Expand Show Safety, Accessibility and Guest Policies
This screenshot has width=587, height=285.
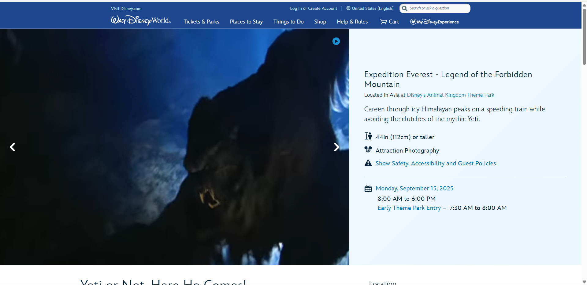436,164
